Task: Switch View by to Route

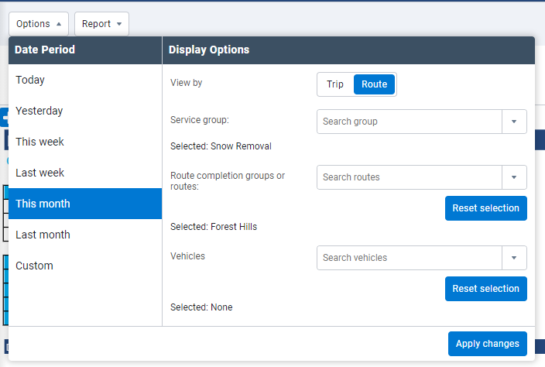Action: click(x=374, y=84)
